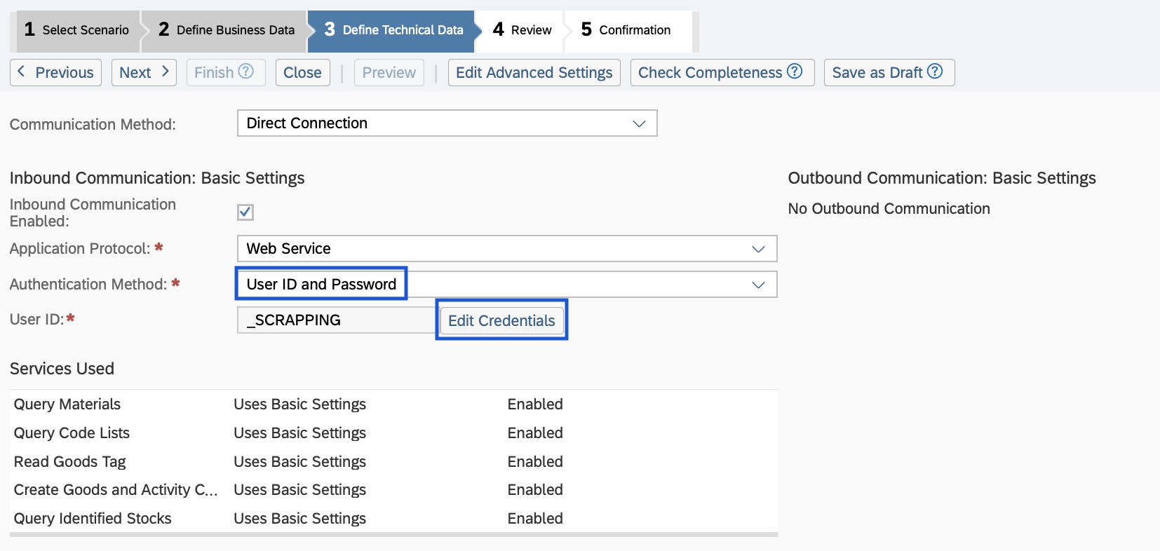This screenshot has height=551, width=1160.
Task: Click the Previous button
Action: point(55,73)
